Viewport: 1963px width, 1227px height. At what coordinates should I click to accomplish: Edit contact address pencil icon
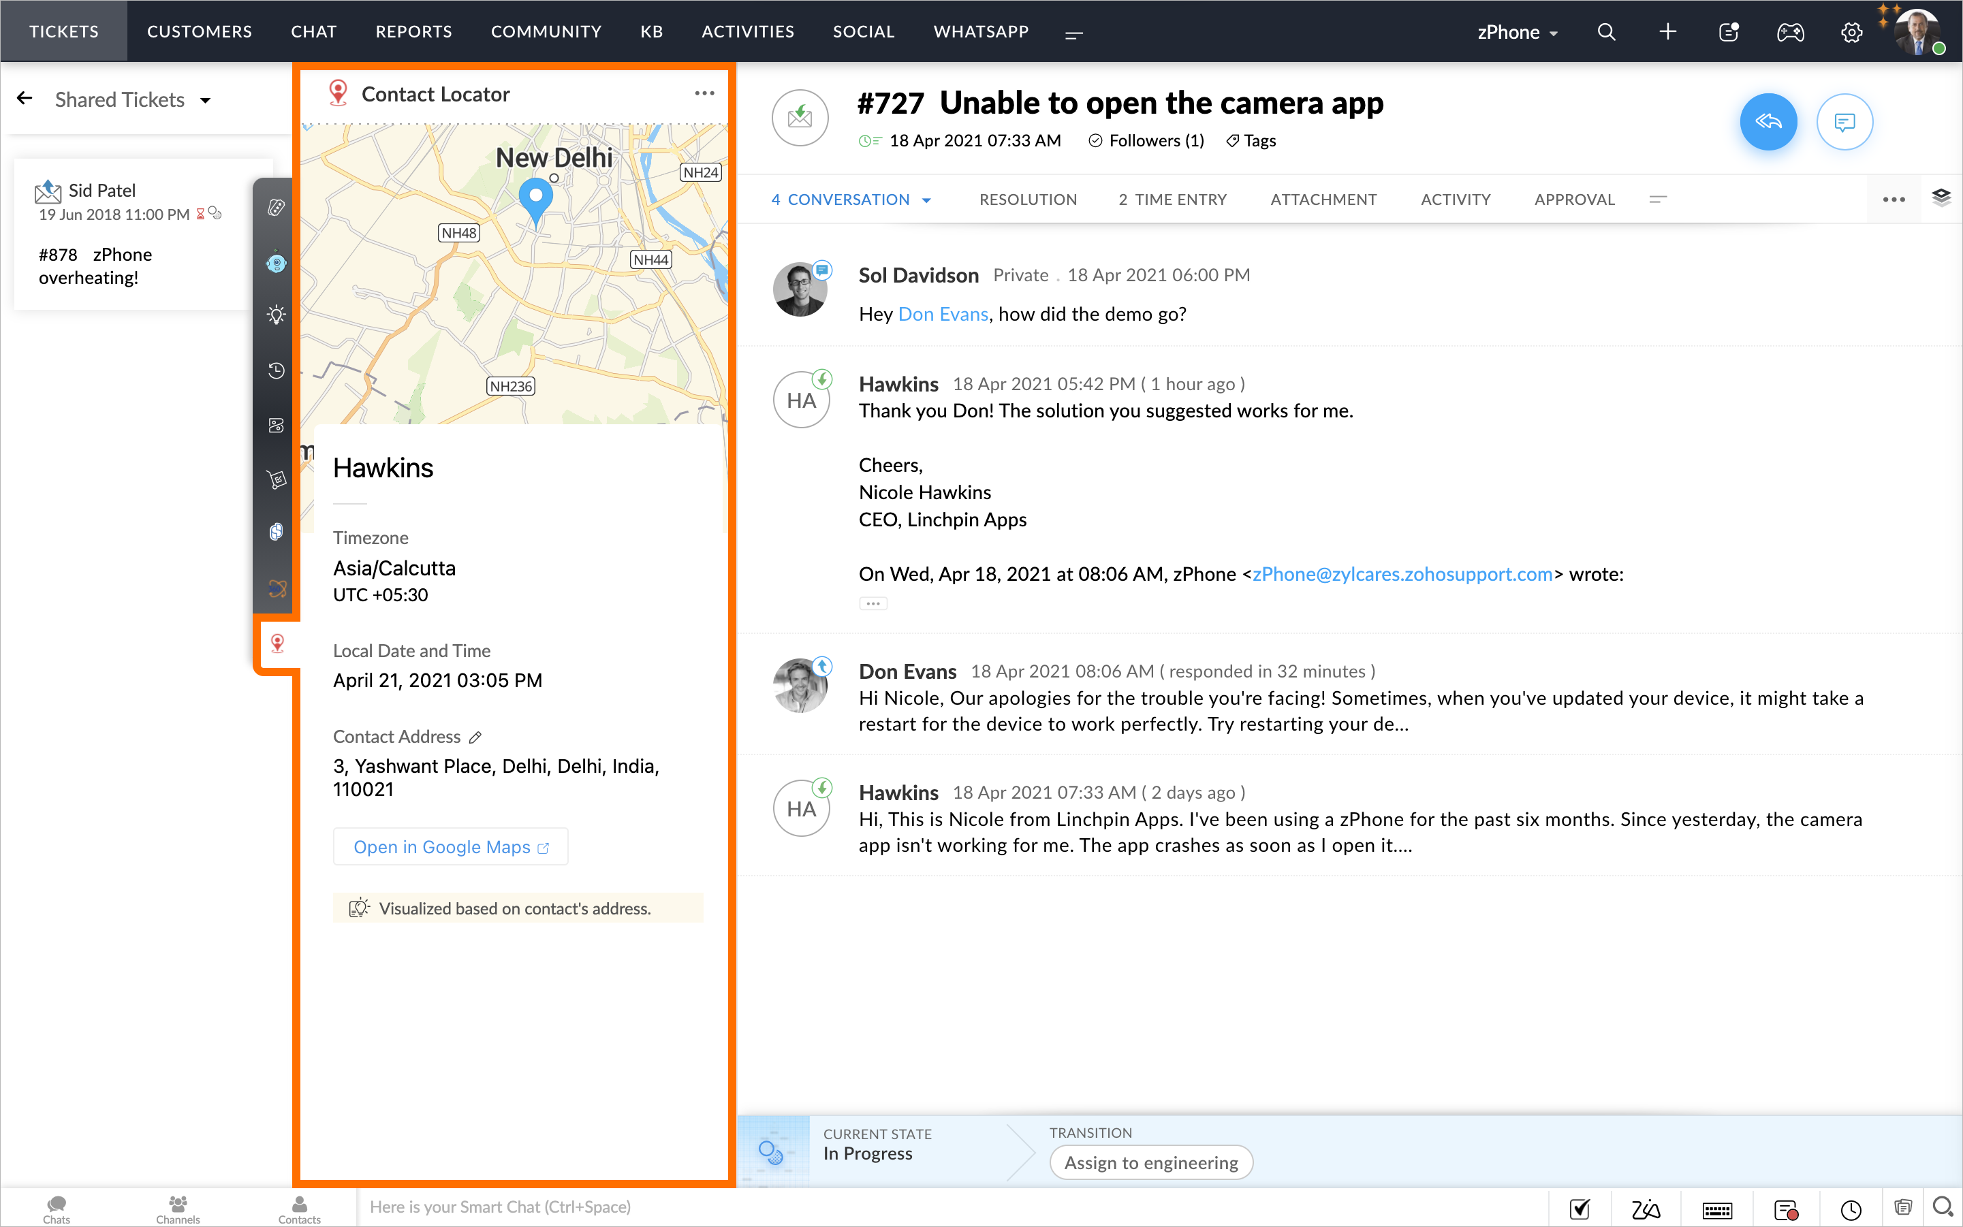(x=475, y=737)
